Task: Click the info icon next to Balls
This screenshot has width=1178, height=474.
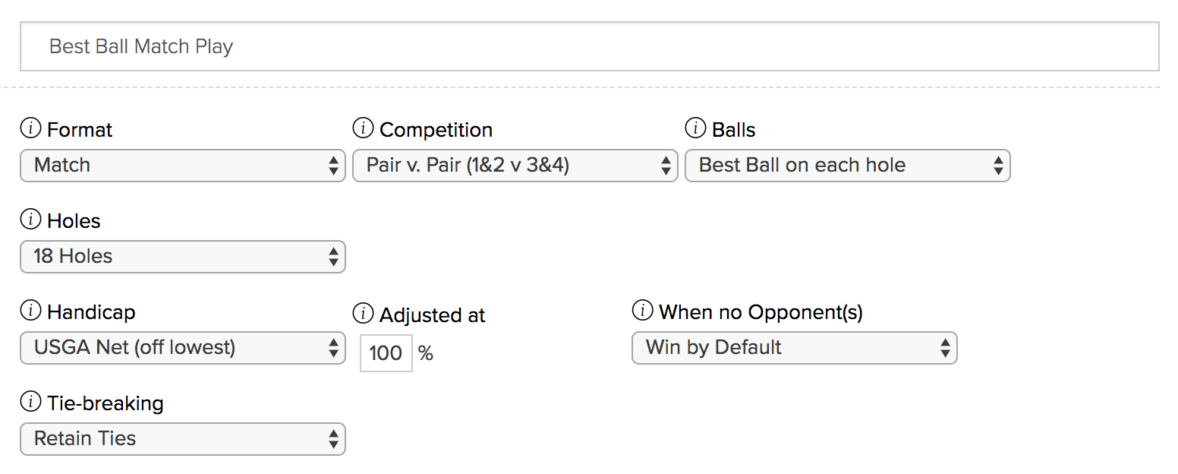Action: (695, 129)
